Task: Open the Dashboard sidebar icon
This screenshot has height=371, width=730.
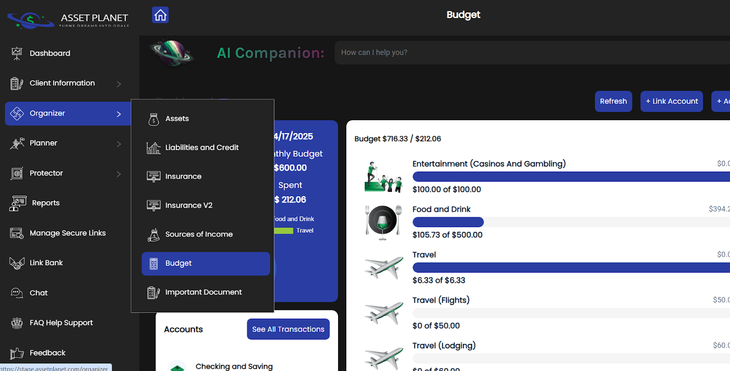Action: click(17, 53)
